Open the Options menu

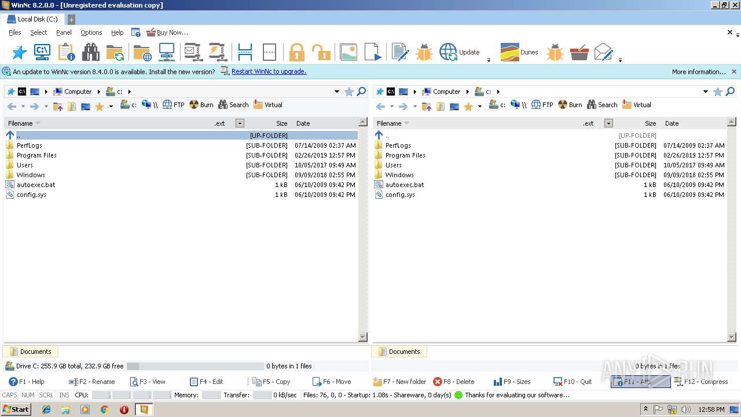point(91,32)
